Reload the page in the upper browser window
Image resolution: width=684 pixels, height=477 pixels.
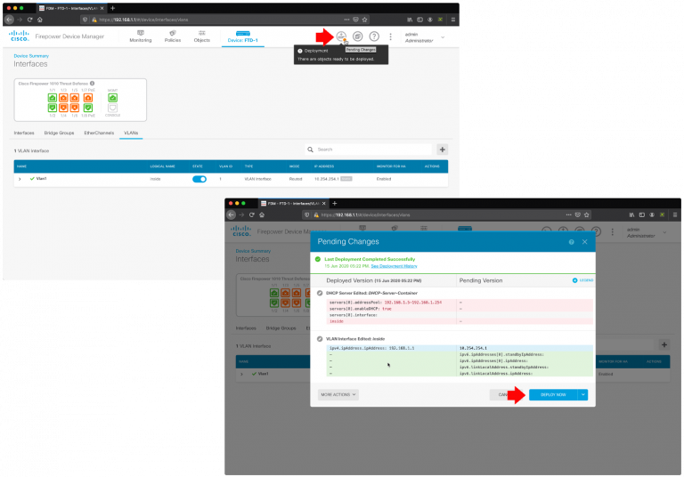click(29, 20)
